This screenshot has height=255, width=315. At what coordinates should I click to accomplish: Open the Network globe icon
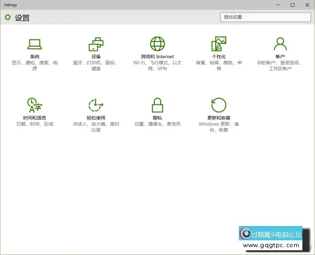(157, 44)
